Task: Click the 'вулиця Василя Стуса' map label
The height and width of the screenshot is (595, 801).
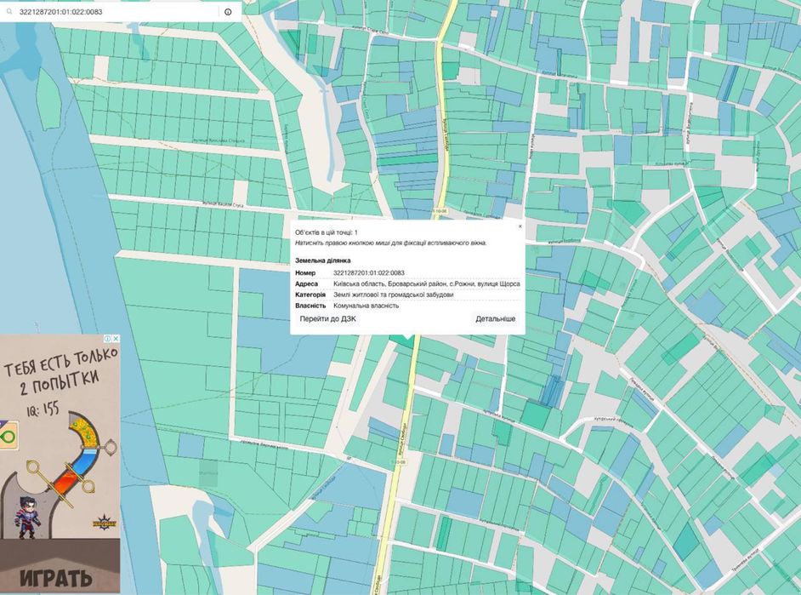Action: coord(223,204)
